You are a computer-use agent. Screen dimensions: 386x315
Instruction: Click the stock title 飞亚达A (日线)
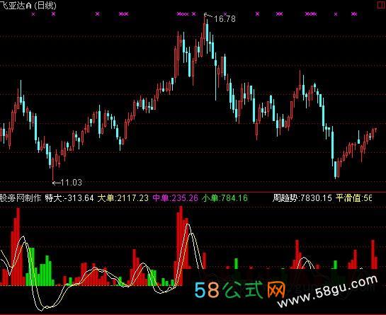(28, 6)
